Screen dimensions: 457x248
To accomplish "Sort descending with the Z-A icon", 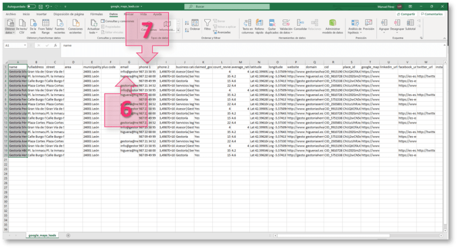I will (x=187, y=30).
